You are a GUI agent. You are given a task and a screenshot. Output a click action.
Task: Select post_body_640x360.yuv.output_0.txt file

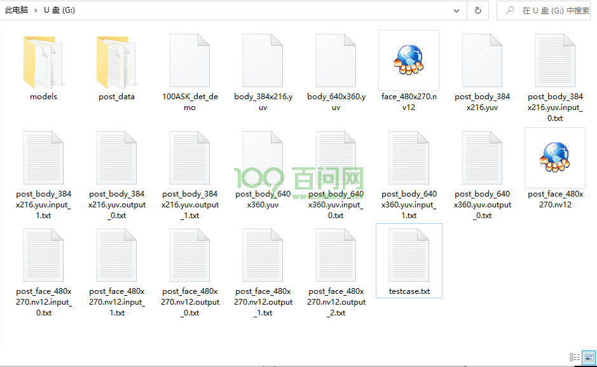482,162
